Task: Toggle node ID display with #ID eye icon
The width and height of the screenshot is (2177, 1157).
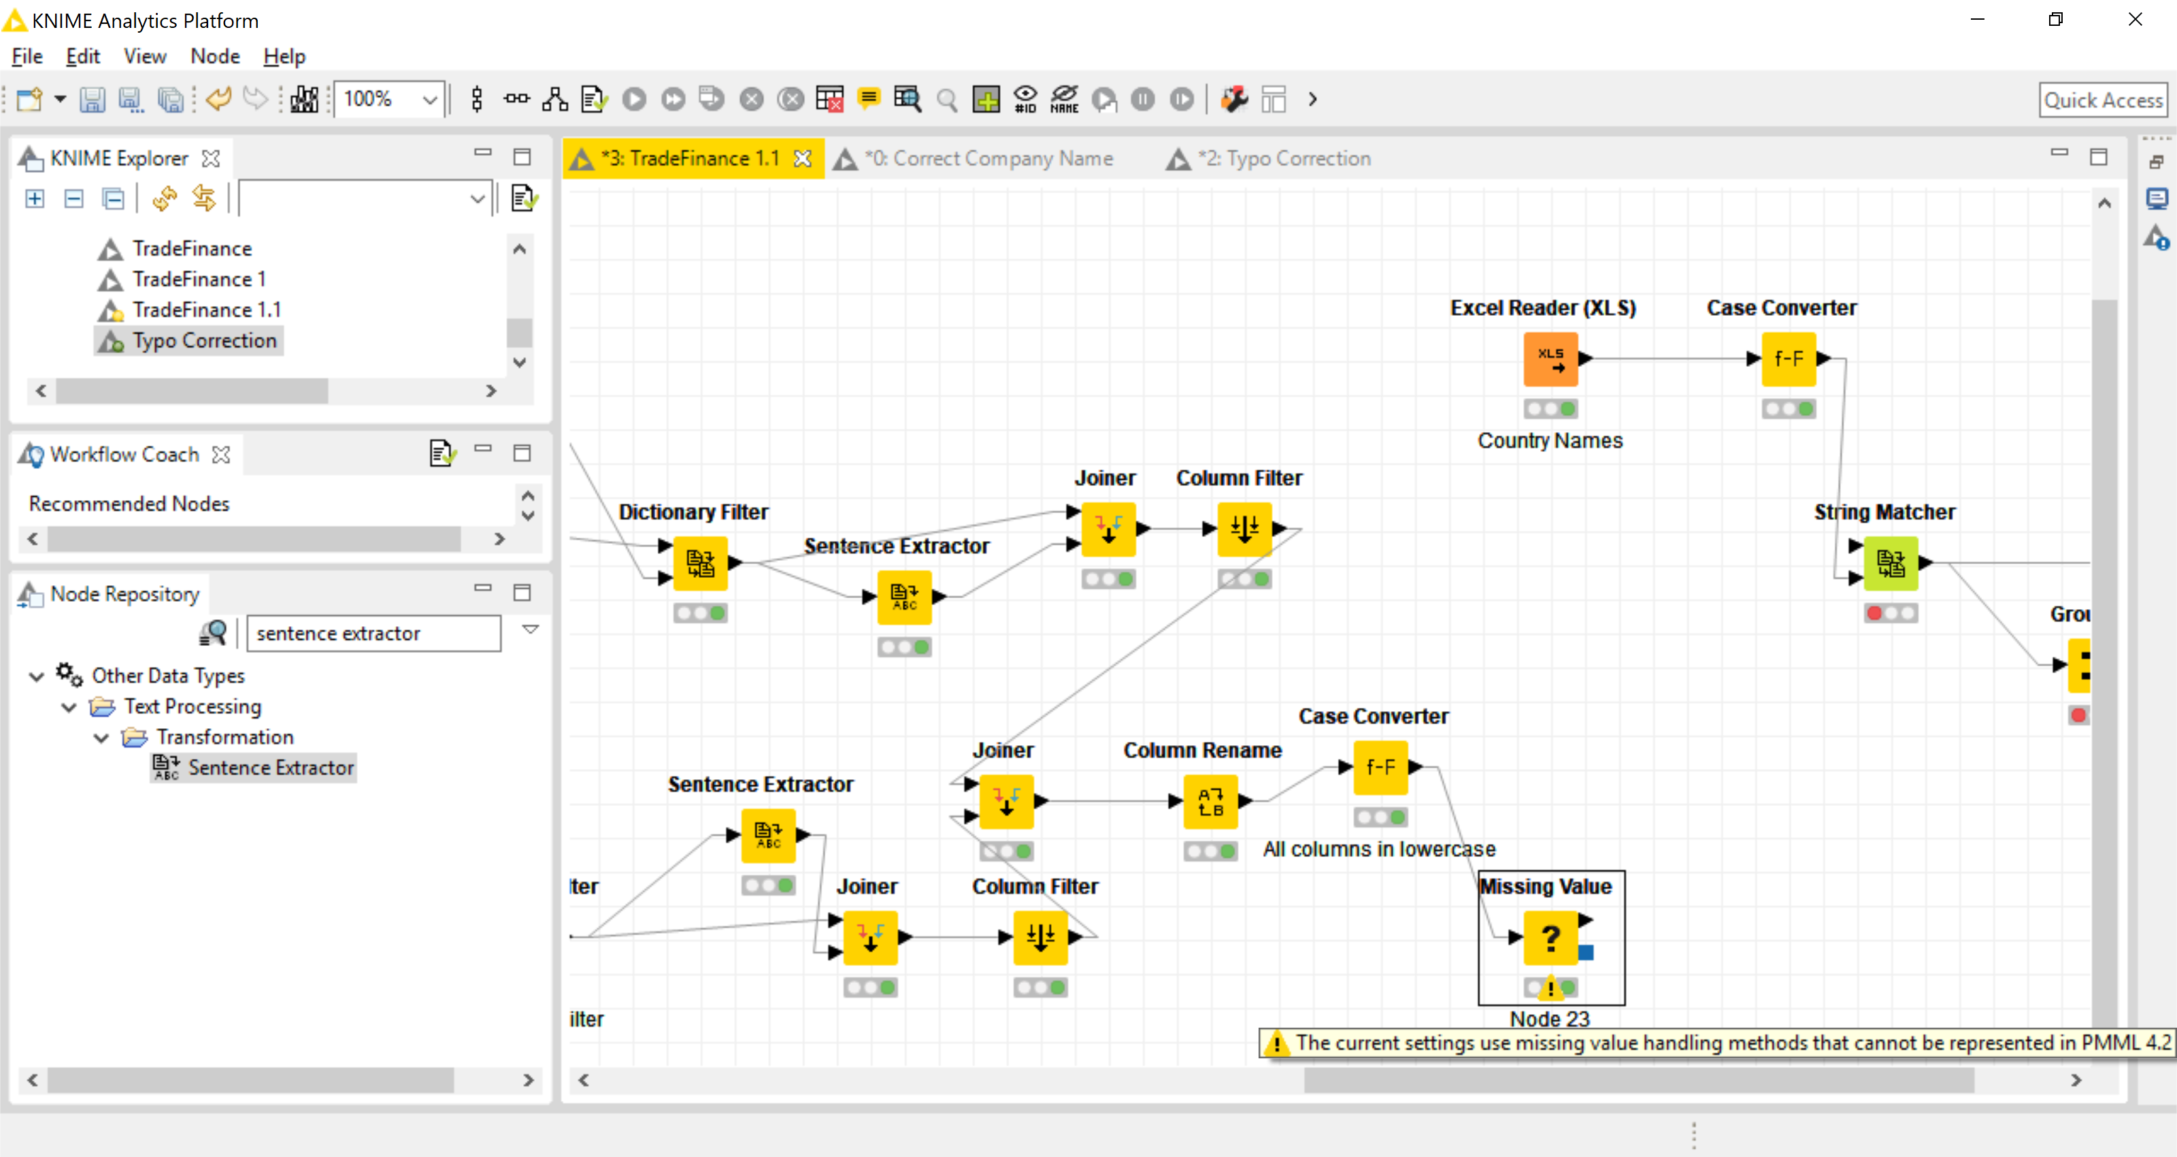Action: coord(1025,99)
